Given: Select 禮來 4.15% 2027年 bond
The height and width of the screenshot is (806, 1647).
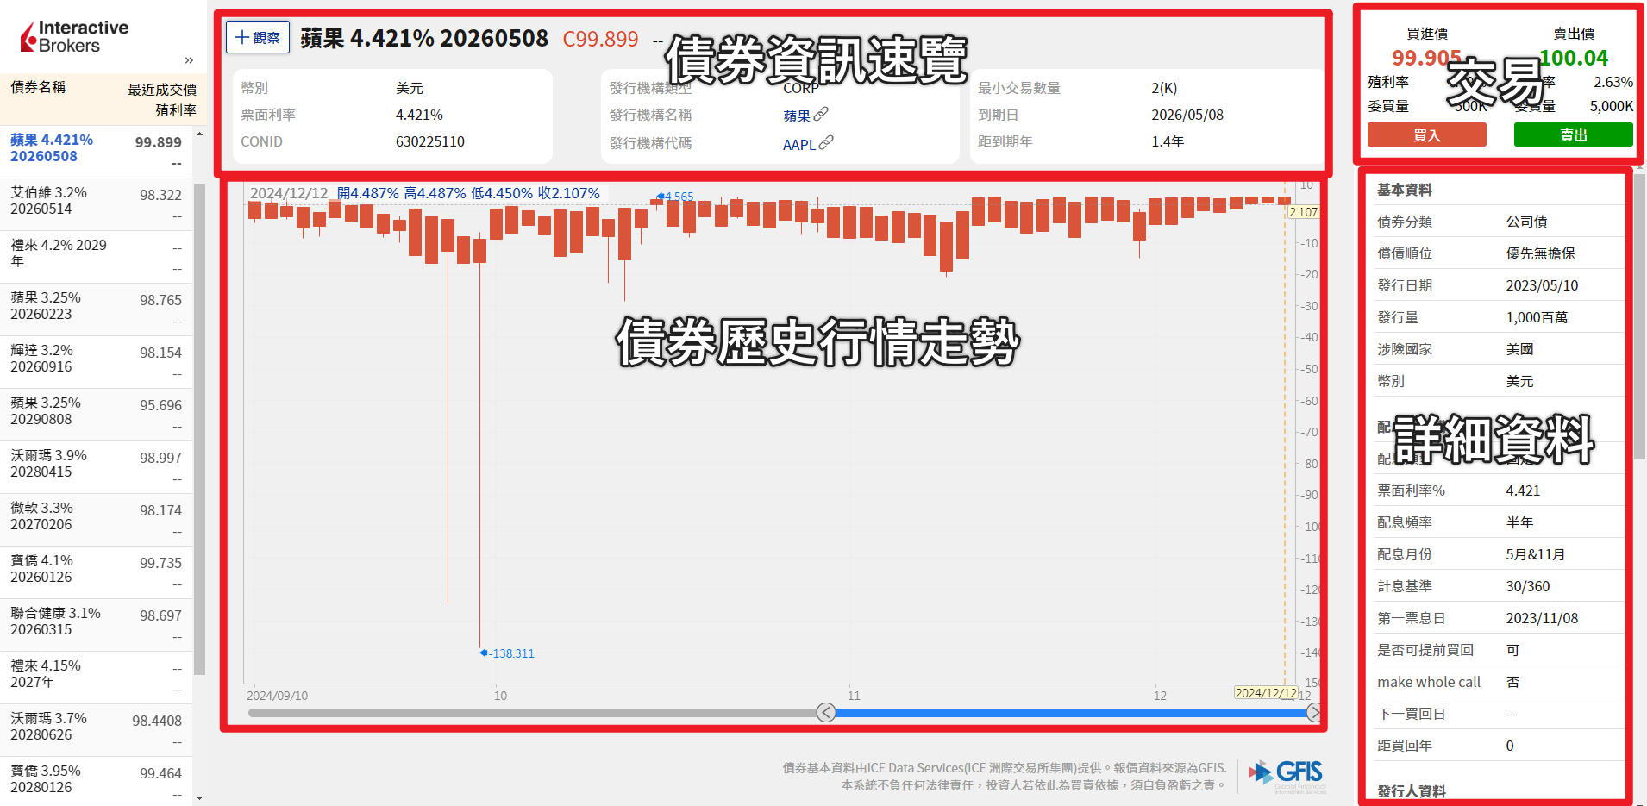Looking at the screenshot, I should (x=96, y=678).
